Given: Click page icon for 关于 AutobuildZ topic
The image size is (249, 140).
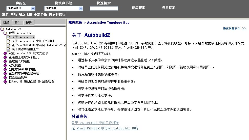Looking at the screenshot, I should point(8,37).
